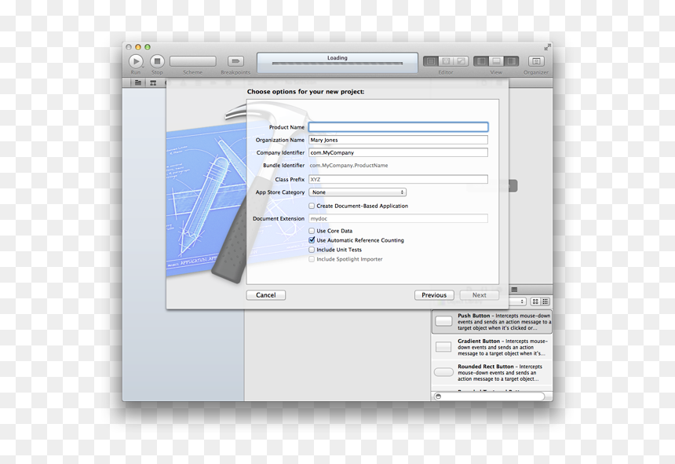Click the Loading status text

click(337, 57)
